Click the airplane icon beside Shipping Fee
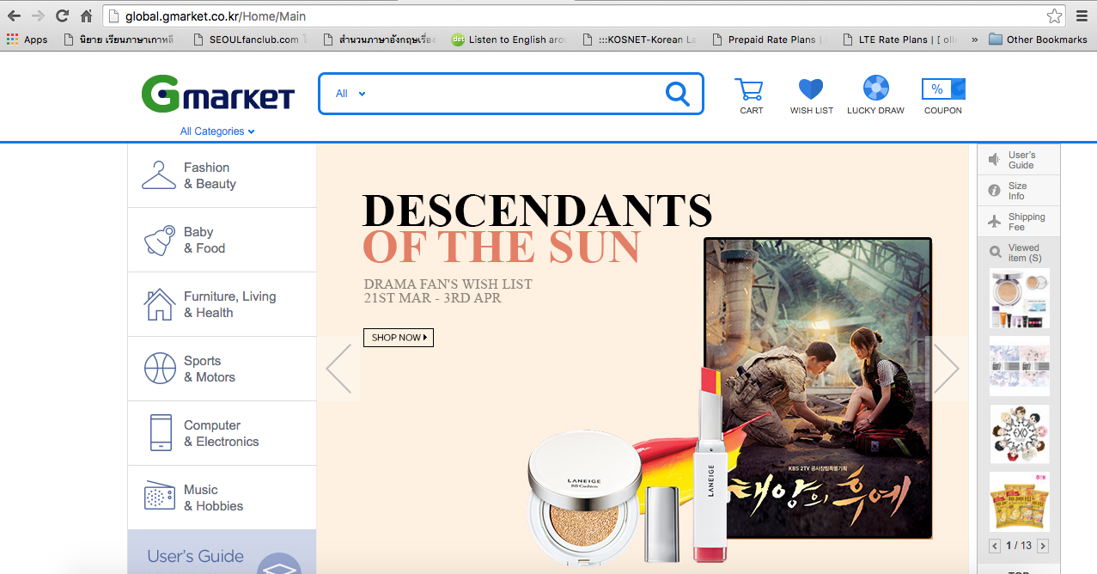 tap(994, 222)
